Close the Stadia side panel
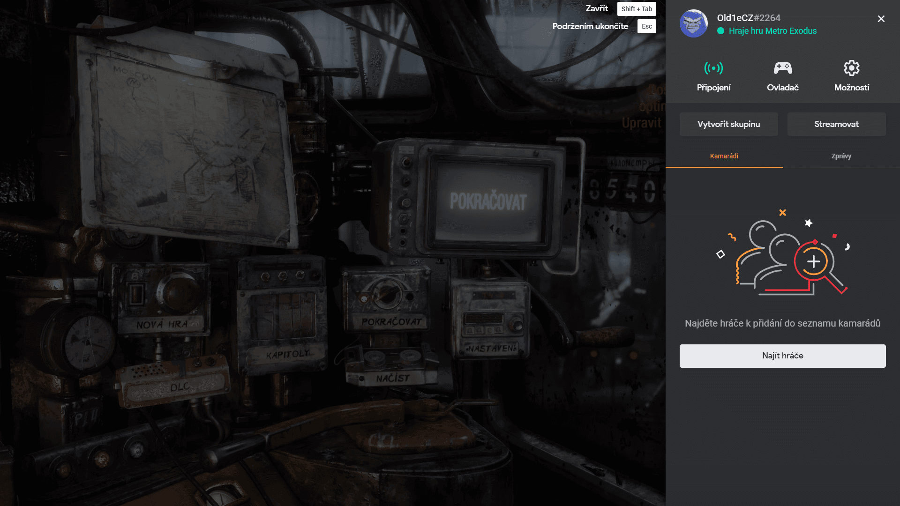The height and width of the screenshot is (506, 900). click(881, 19)
